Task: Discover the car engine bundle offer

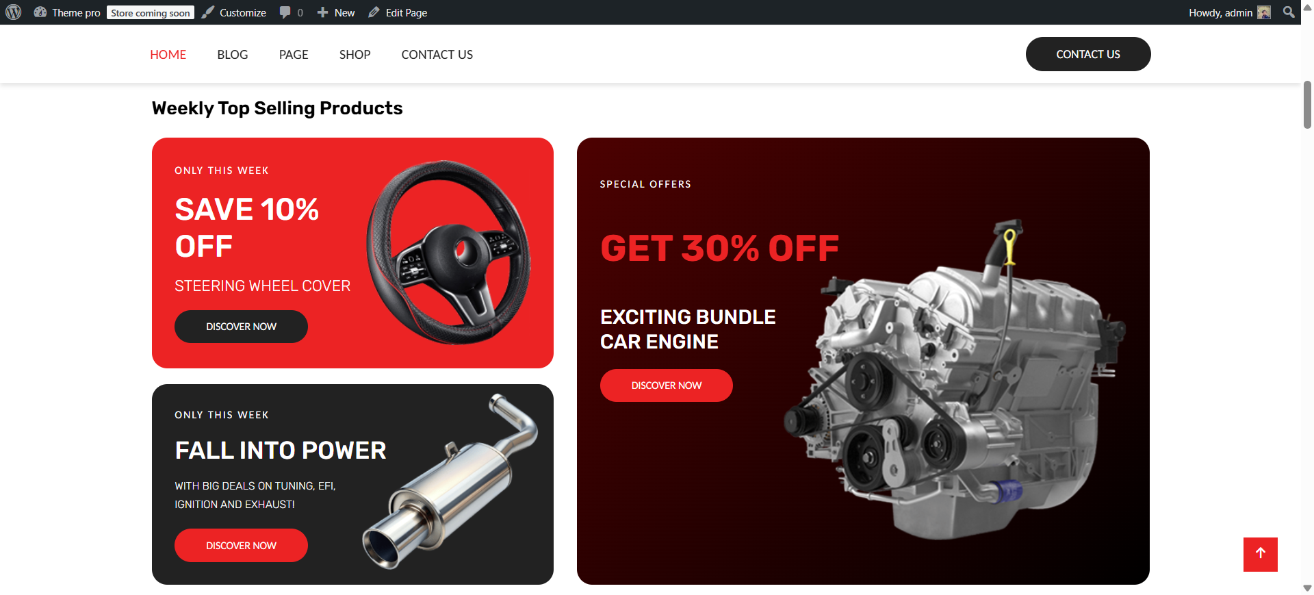Action: click(667, 385)
